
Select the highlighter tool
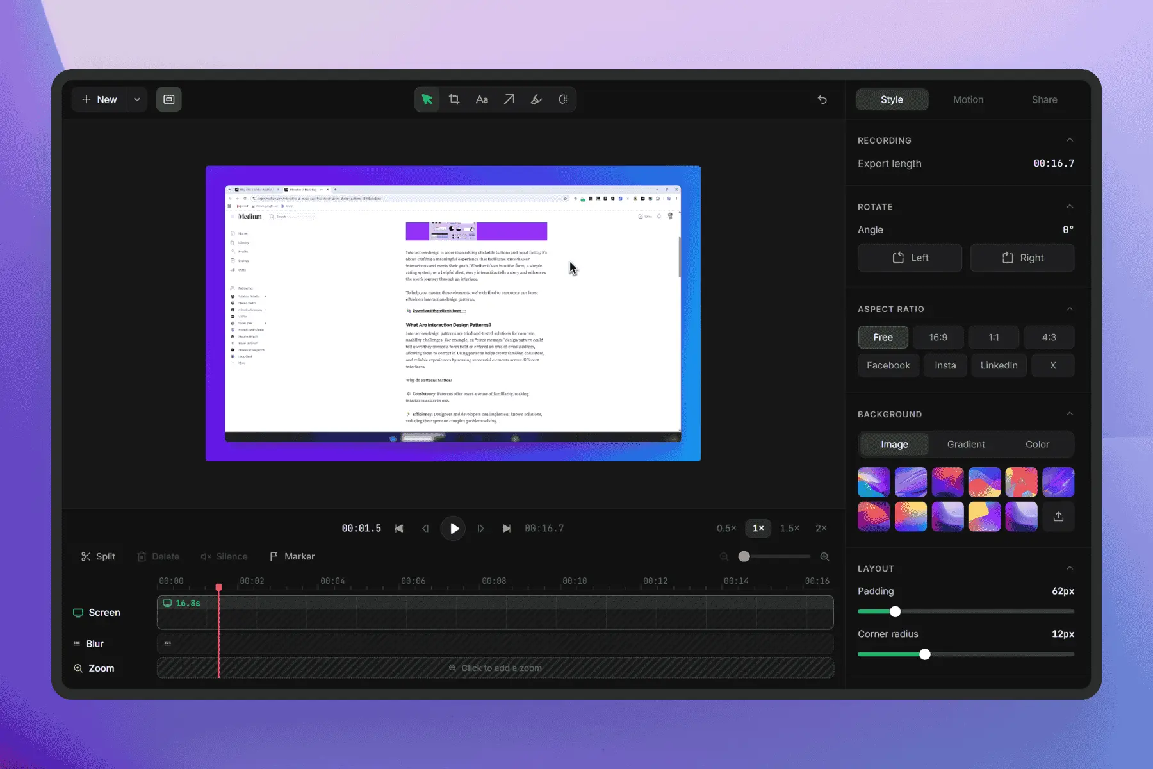(536, 99)
